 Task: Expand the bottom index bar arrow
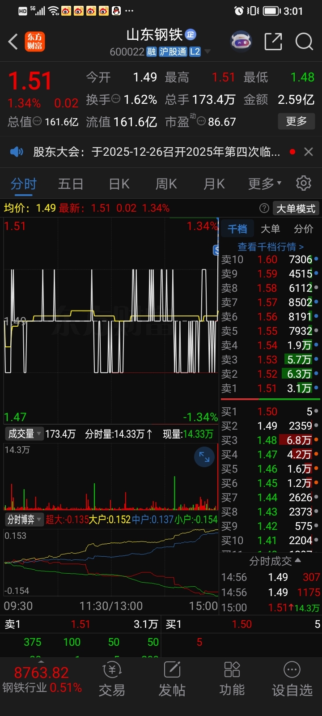point(41,661)
